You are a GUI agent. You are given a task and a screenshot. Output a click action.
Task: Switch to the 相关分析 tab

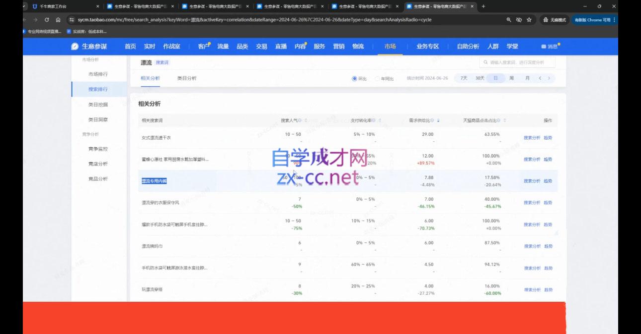pyautogui.click(x=150, y=78)
